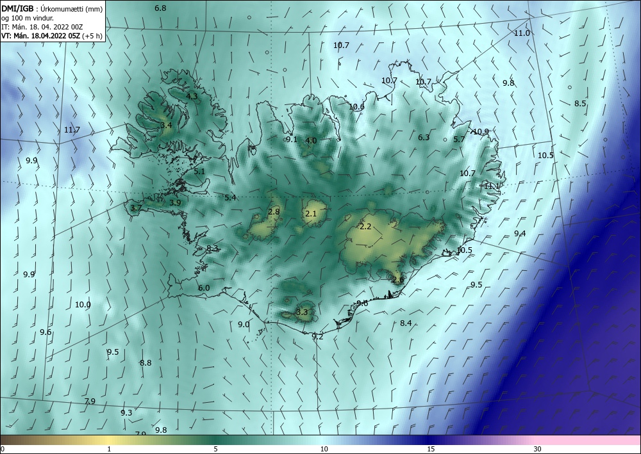Click the 2.8 value on Langjökull glacier
Viewport: 641px width, 454px height.
(274, 211)
